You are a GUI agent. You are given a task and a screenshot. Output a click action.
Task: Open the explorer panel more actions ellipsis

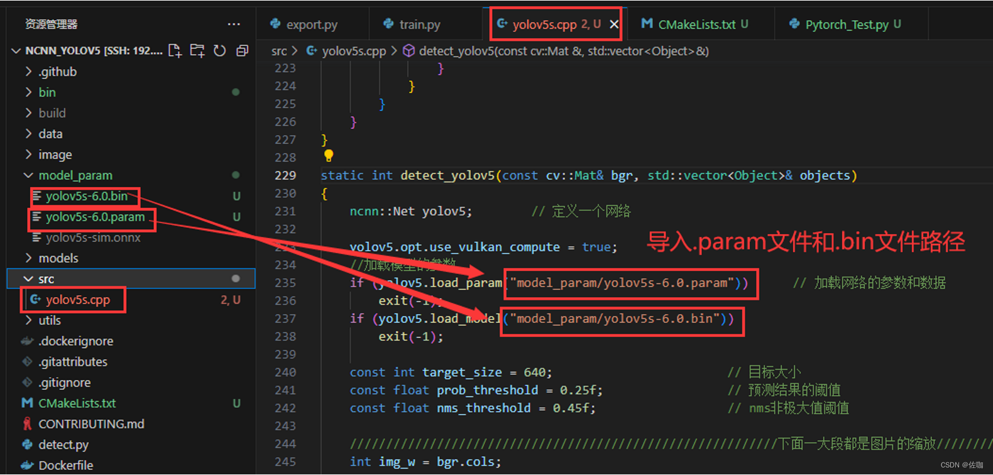(234, 24)
